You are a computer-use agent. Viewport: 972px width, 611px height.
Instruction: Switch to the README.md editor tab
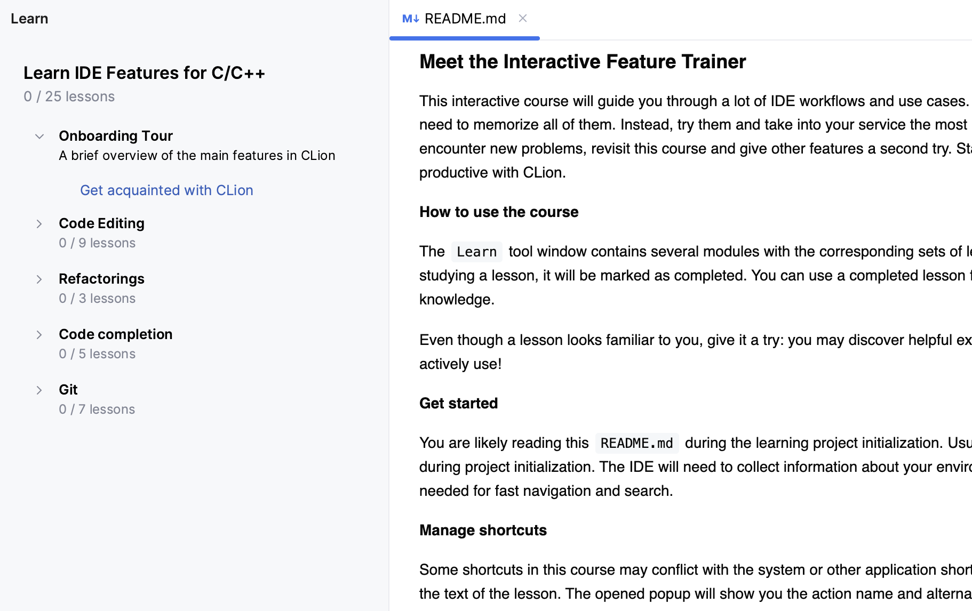pos(465,18)
